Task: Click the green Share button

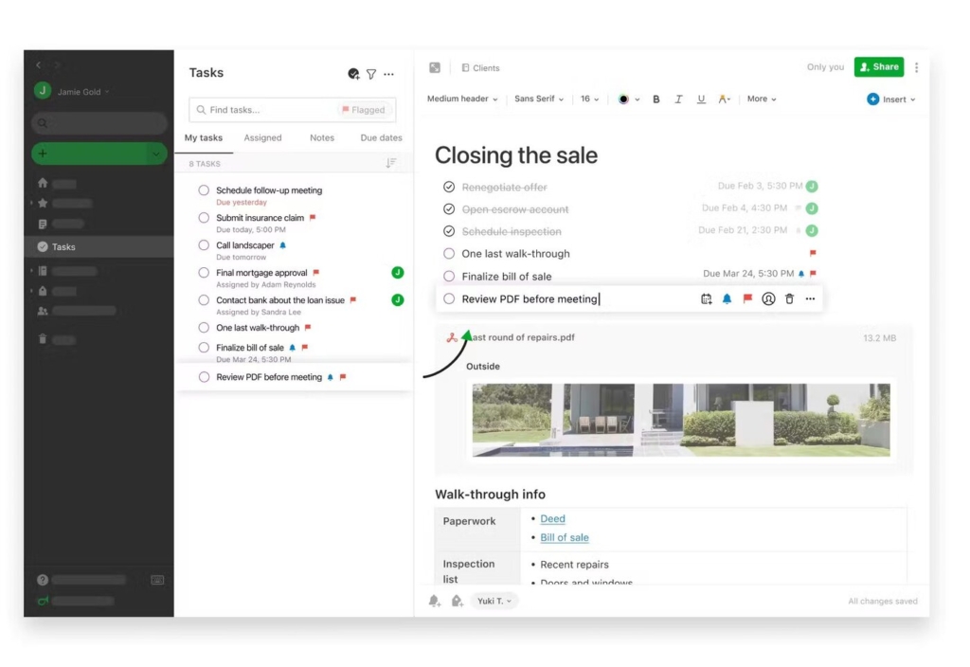Action: (878, 67)
